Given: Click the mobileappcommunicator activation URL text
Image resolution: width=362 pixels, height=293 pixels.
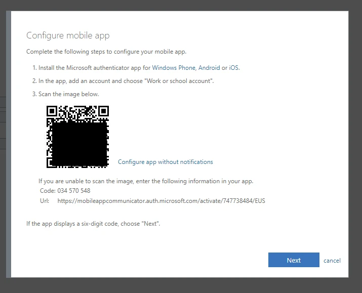Looking at the screenshot, I should (x=161, y=201).
